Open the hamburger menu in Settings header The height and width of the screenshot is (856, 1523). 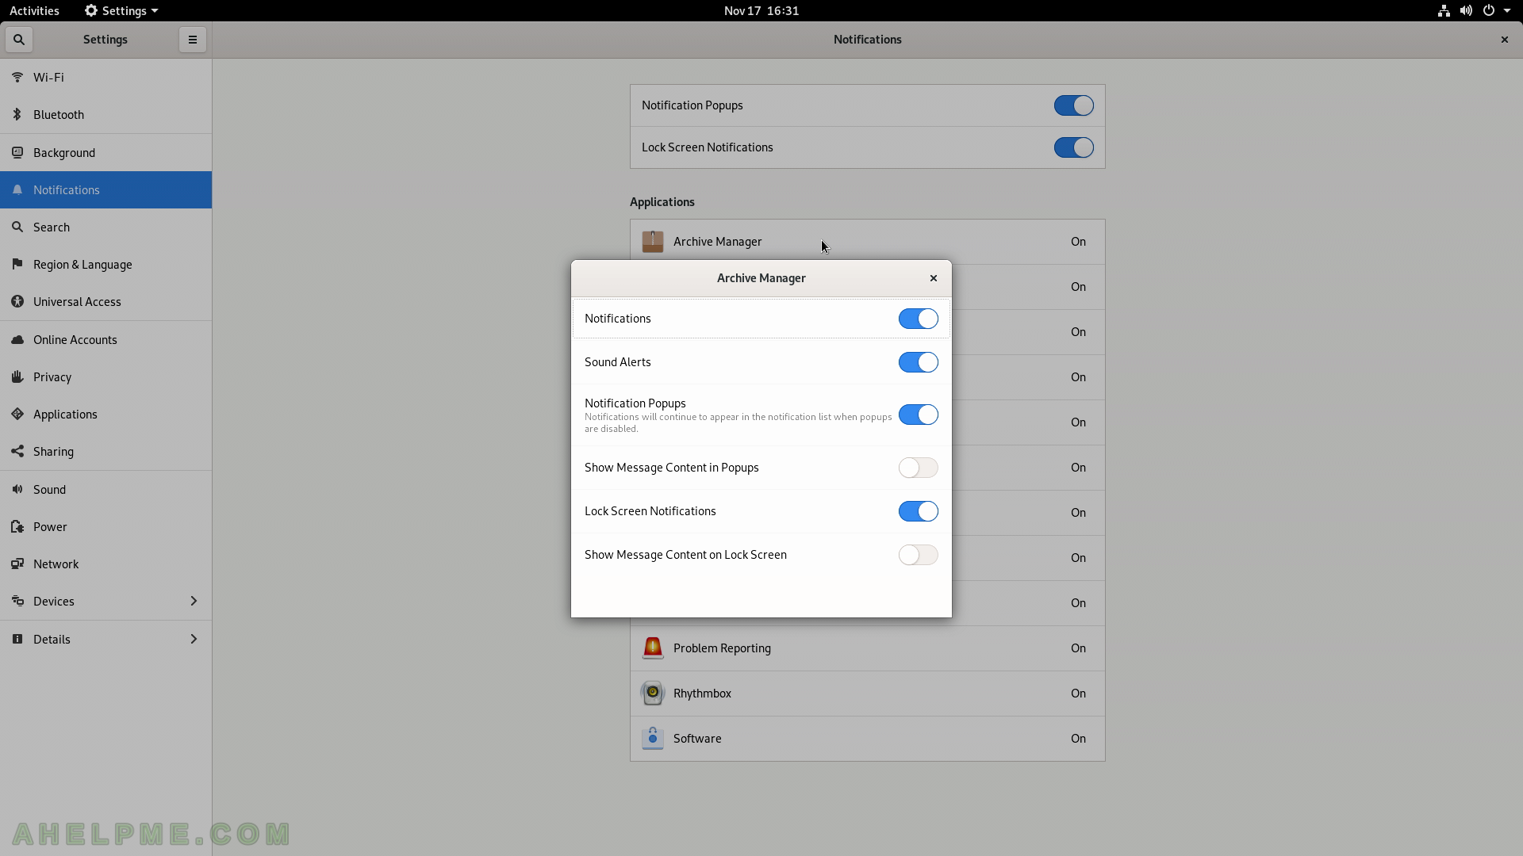[x=192, y=40]
